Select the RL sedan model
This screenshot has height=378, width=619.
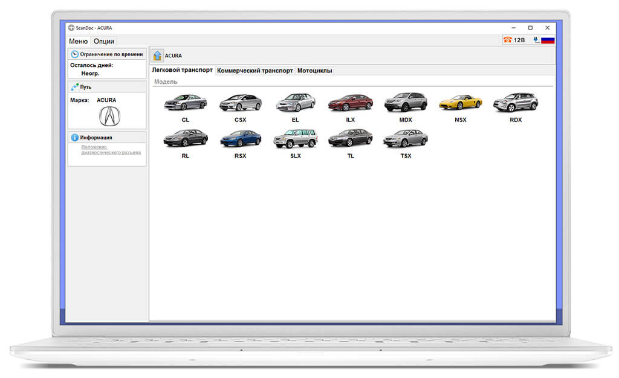(x=185, y=138)
